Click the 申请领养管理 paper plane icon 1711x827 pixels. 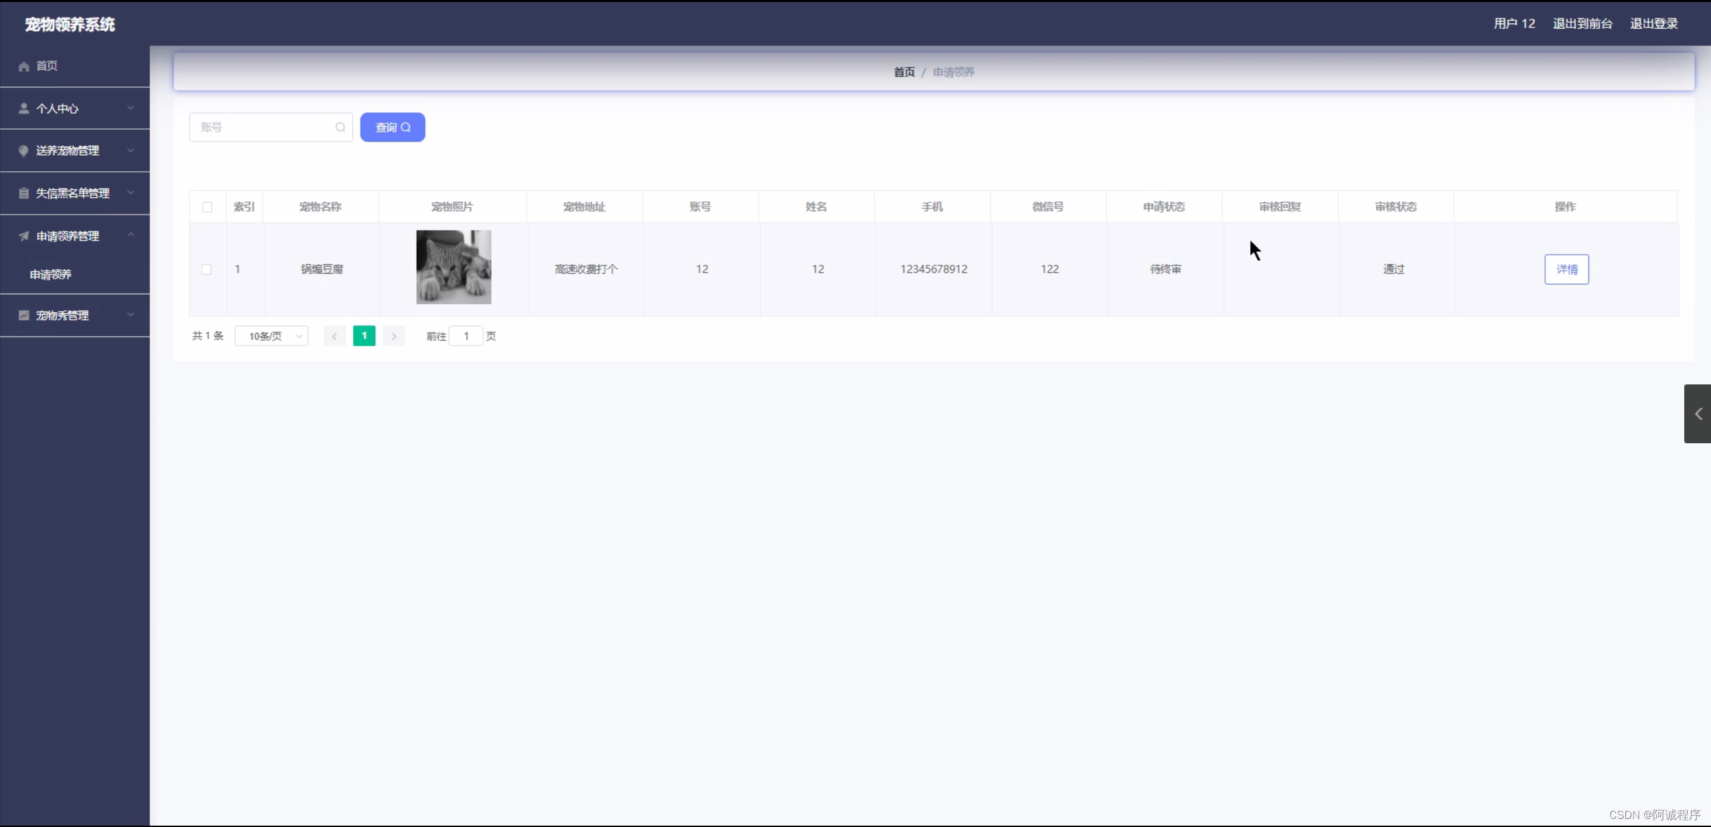24,236
